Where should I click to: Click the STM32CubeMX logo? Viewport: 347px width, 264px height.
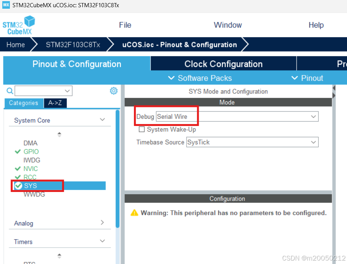(19, 25)
